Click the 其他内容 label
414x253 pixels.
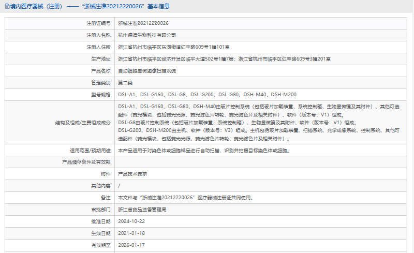tap(100, 186)
